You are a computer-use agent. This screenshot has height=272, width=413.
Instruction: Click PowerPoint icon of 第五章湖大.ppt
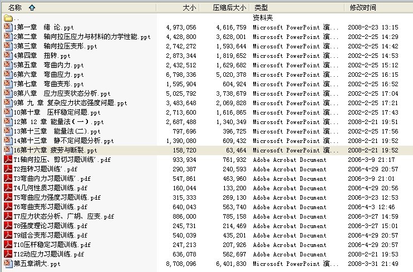8,264
